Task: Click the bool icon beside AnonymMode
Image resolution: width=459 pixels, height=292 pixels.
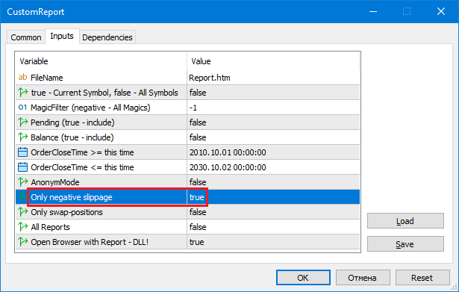Action: pos(22,182)
